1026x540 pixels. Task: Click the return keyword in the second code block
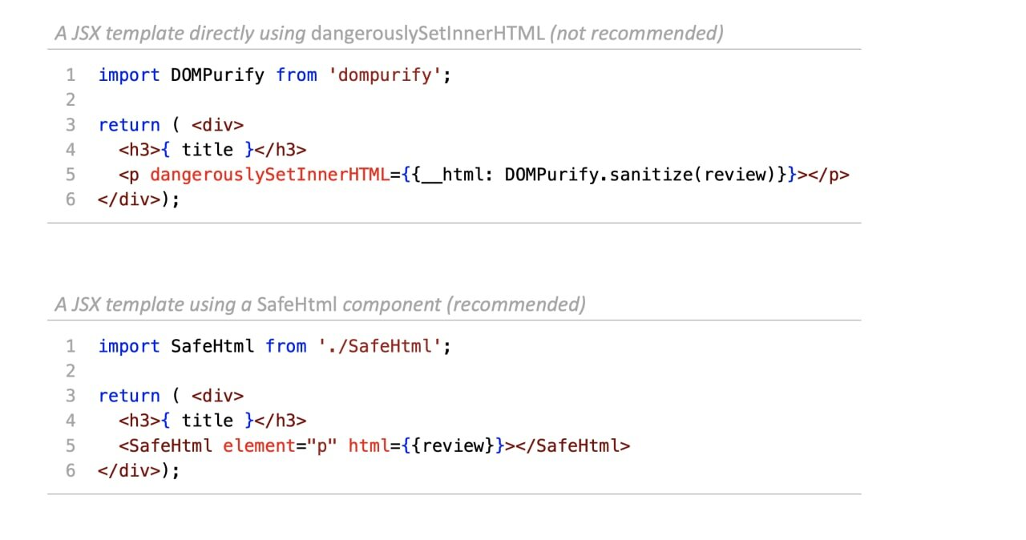tap(129, 396)
